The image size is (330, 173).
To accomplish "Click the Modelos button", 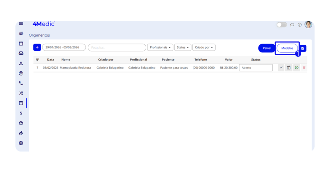I will pyautogui.click(x=287, y=48).
